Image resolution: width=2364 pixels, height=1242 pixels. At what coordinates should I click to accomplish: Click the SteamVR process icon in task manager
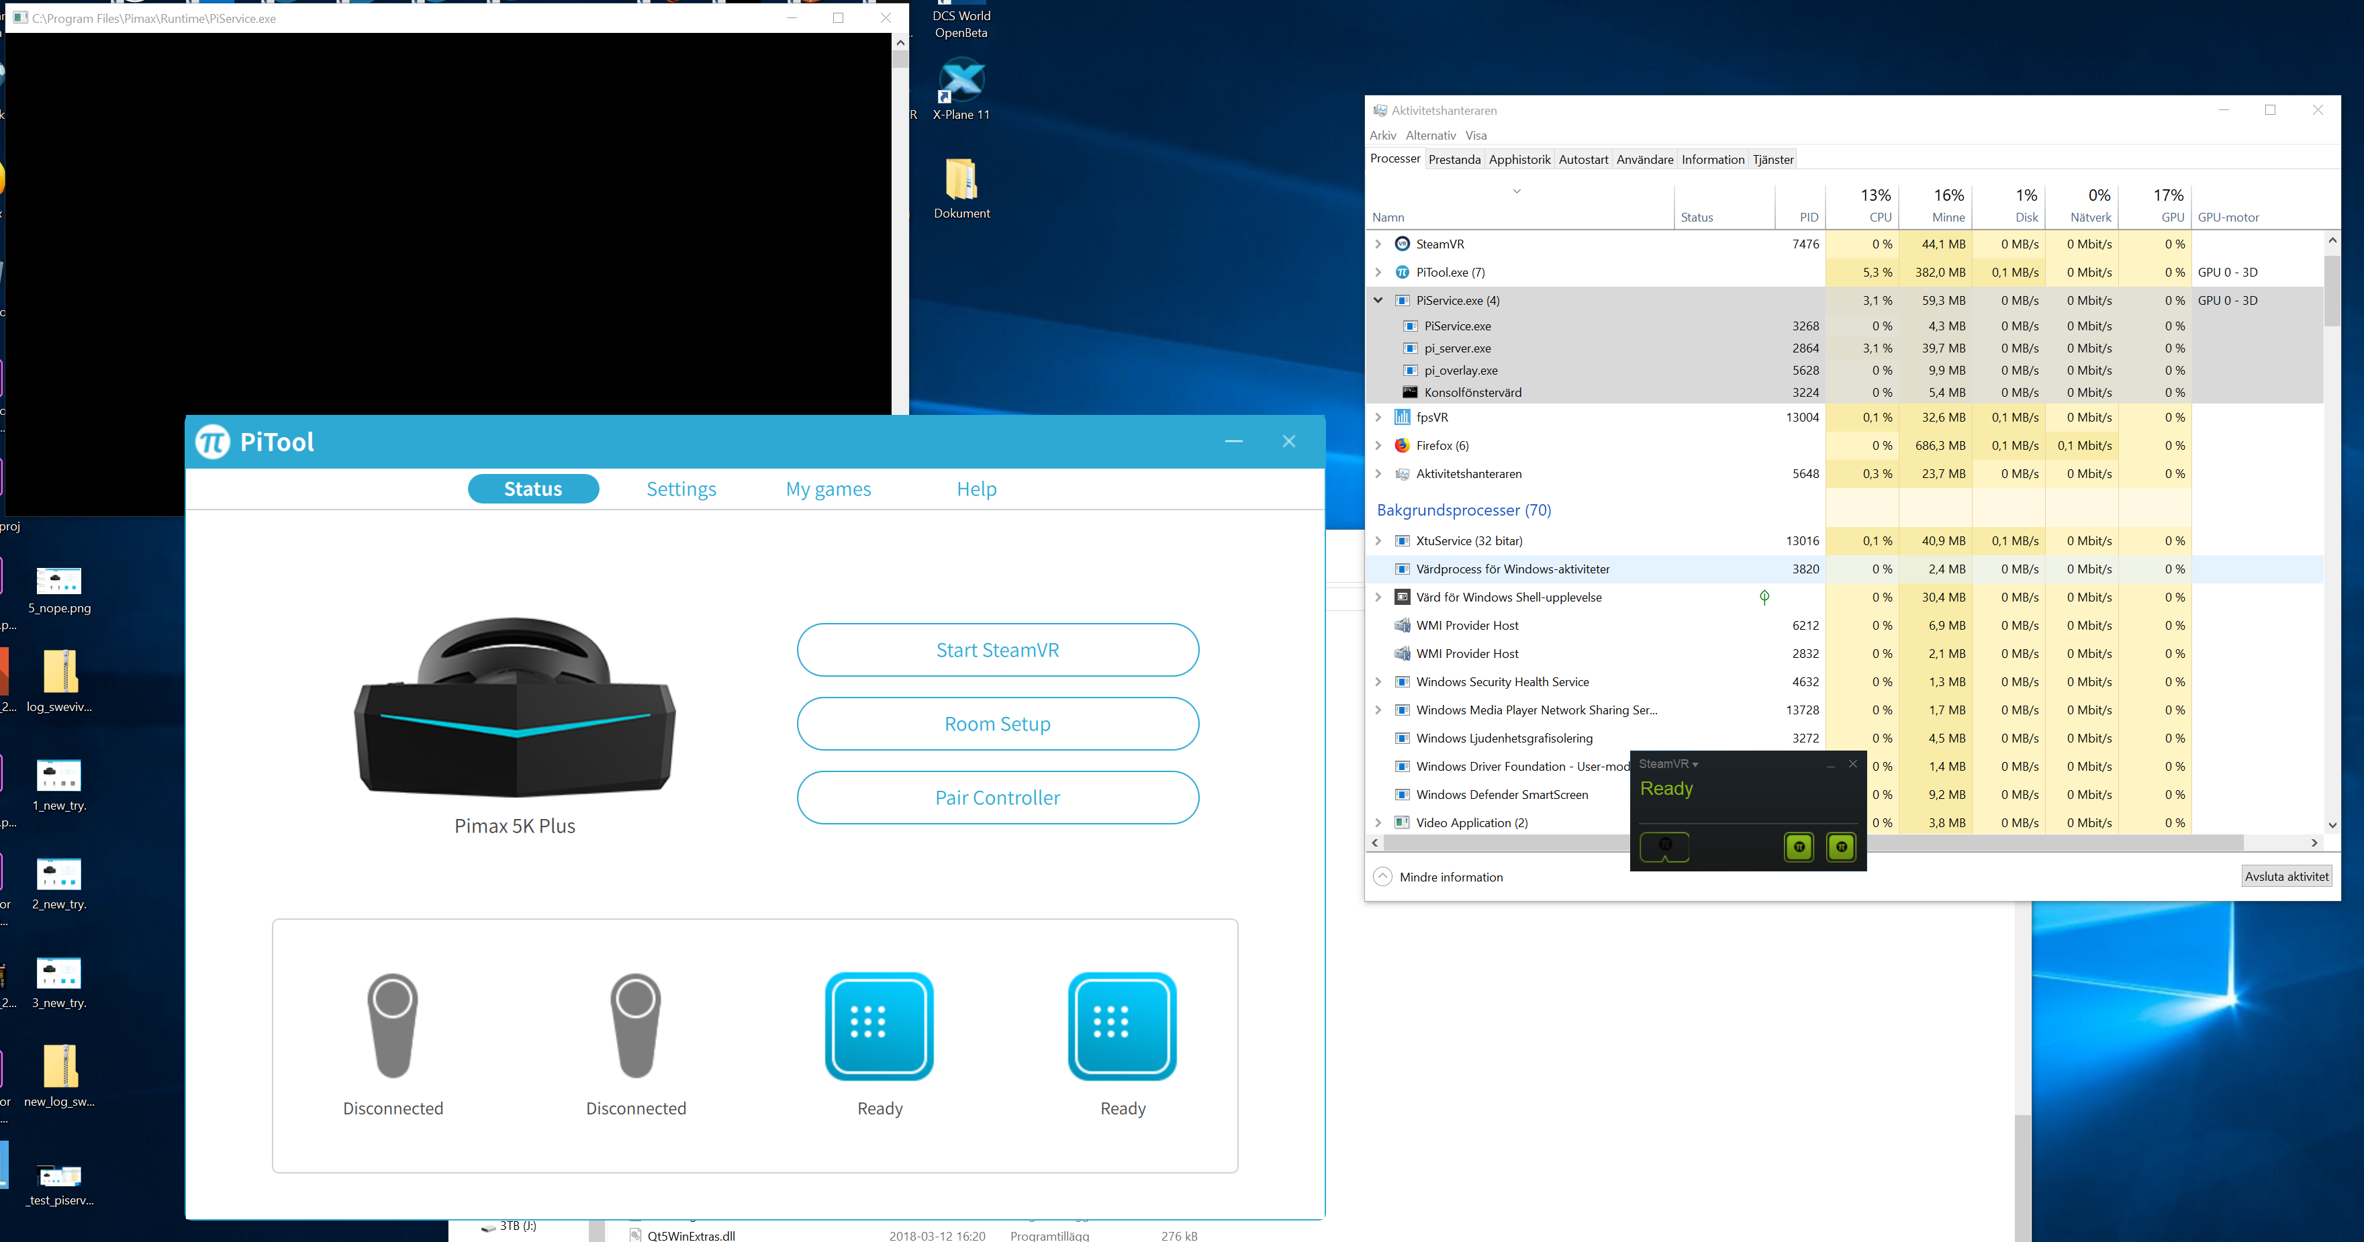[1401, 243]
